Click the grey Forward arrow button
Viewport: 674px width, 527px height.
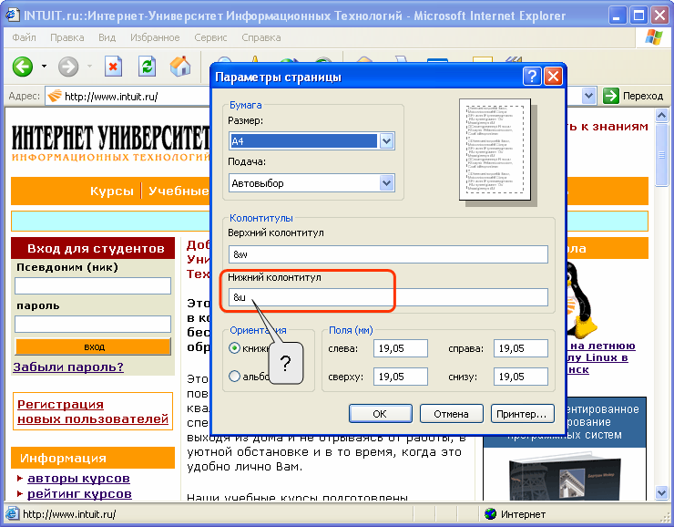click(x=68, y=67)
